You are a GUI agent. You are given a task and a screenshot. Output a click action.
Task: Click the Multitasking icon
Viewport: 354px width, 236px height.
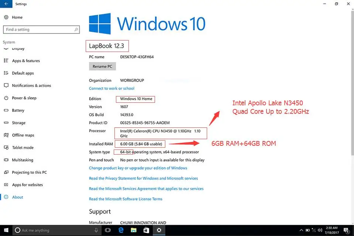pyautogui.click(x=6, y=160)
